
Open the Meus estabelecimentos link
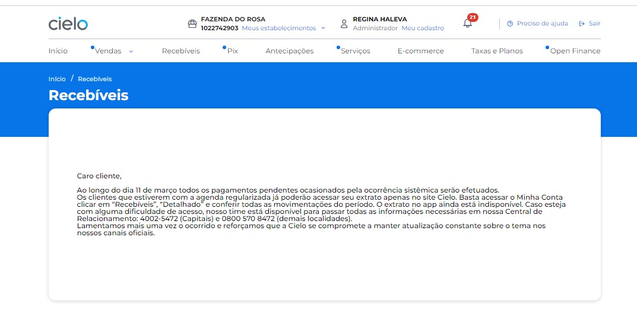[x=278, y=28]
